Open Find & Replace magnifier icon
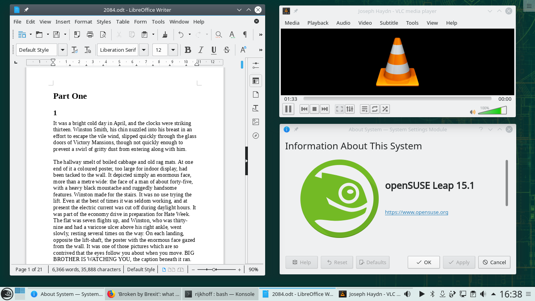 [x=219, y=34]
